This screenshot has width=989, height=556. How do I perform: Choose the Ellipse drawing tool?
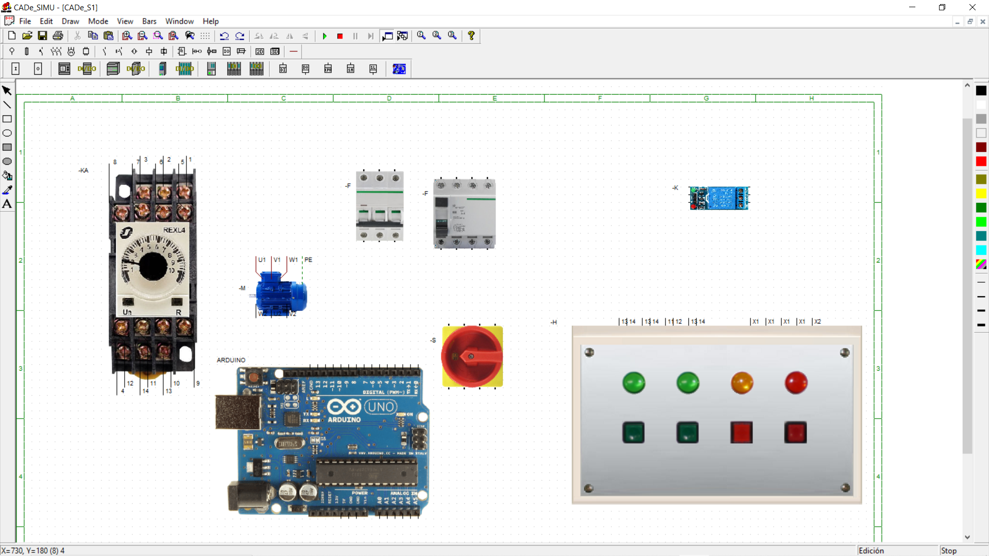tap(7, 133)
